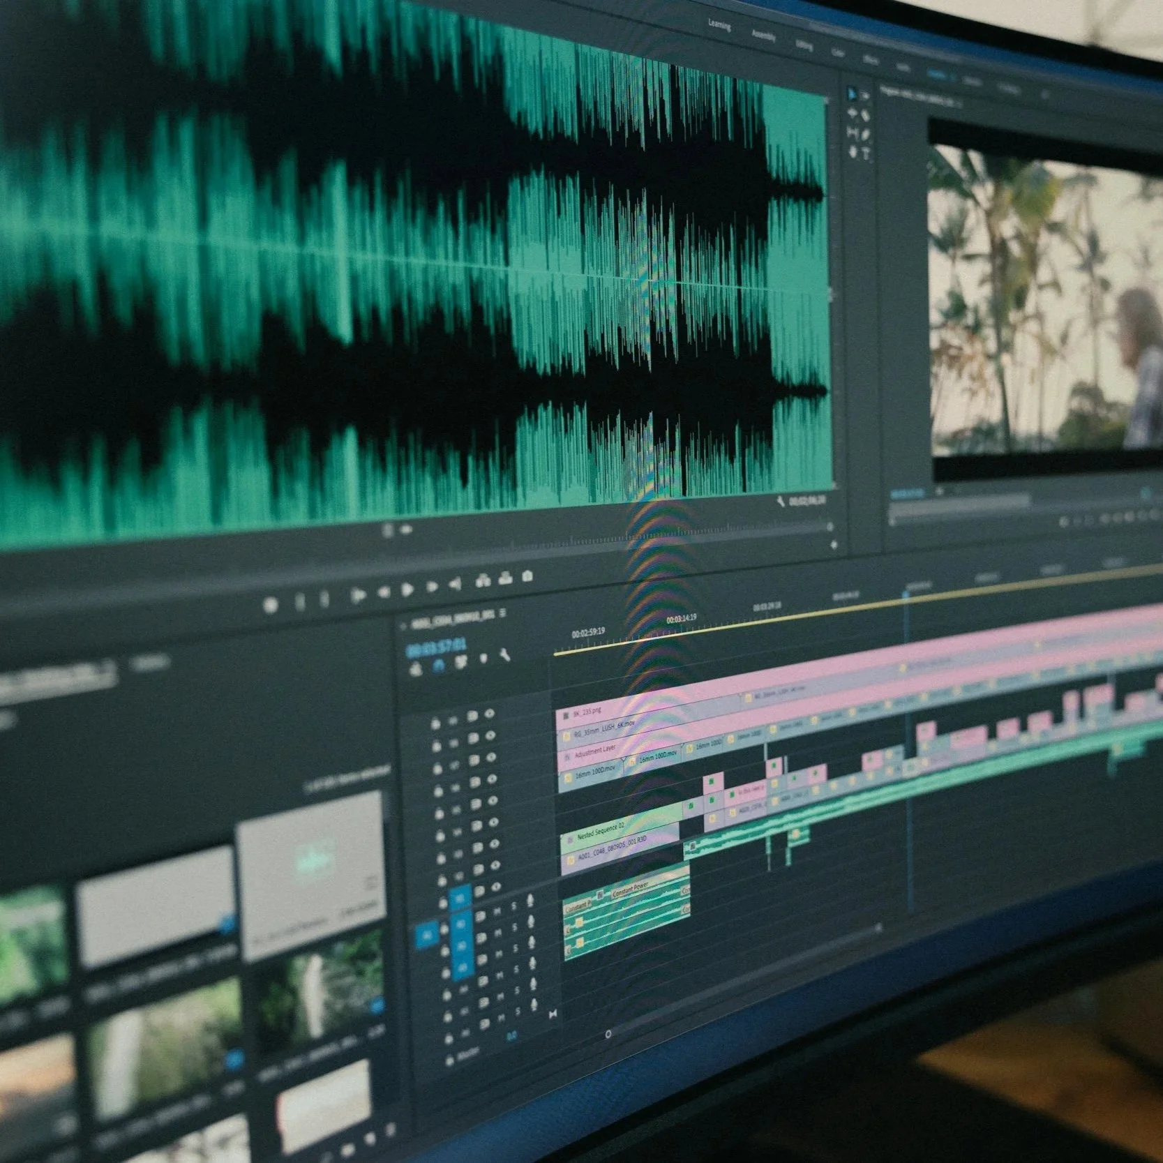Open Source monitor settings wrench
Image resolution: width=1163 pixels, height=1163 pixels.
click(781, 500)
